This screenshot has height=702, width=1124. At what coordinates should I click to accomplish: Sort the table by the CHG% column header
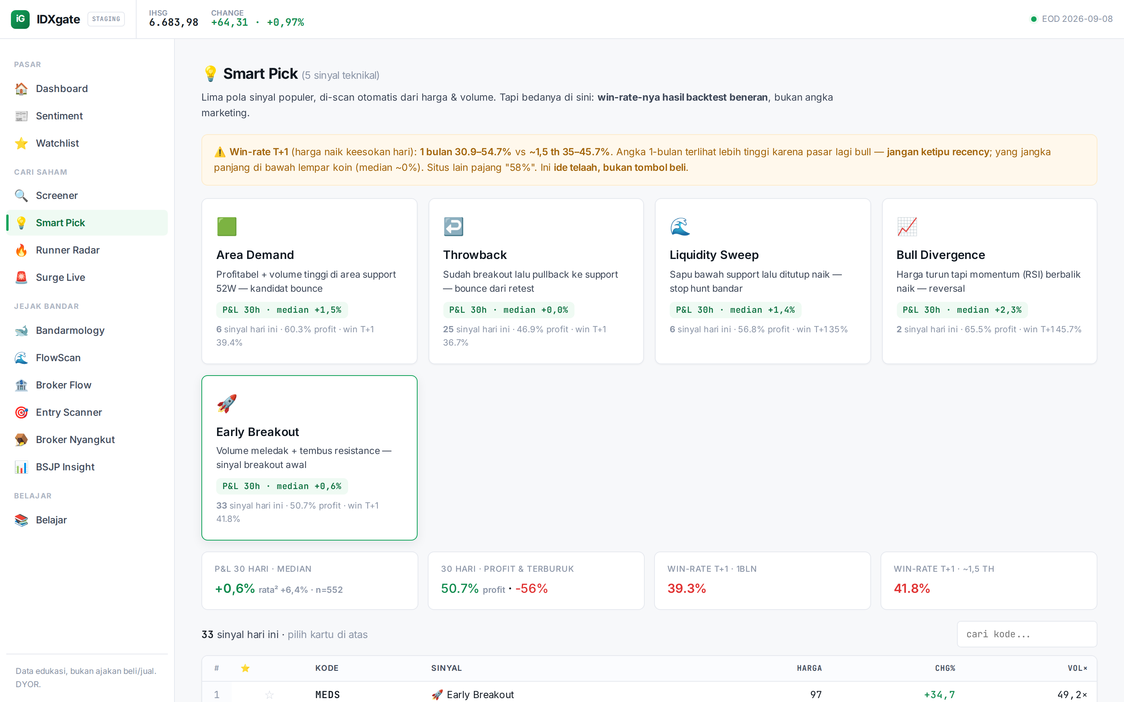click(x=945, y=668)
